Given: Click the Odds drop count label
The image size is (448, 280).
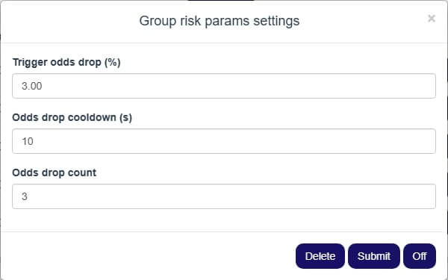Looking at the screenshot, I should click(x=55, y=172).
